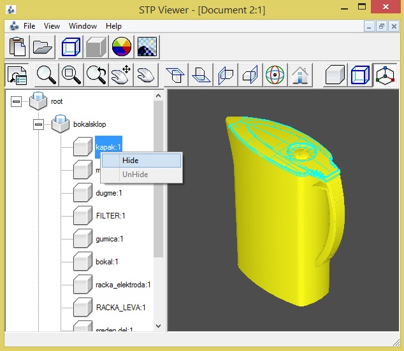
Task: Select the wireframe cube icon in the top toolbar
Action: (71, 47)
